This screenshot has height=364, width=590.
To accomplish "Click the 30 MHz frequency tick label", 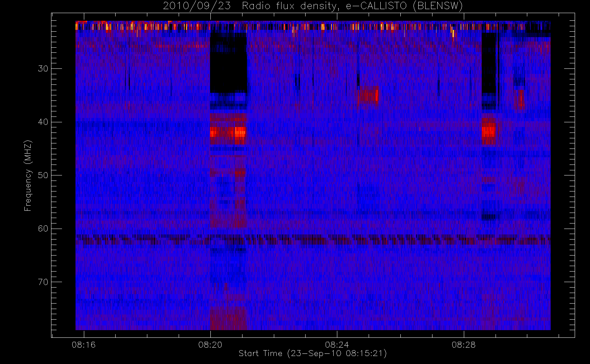I will [x=43, y=68].
